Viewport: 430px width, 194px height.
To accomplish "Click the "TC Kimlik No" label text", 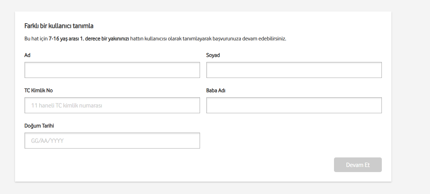I will pyautogui.click(x=39, y=91).
